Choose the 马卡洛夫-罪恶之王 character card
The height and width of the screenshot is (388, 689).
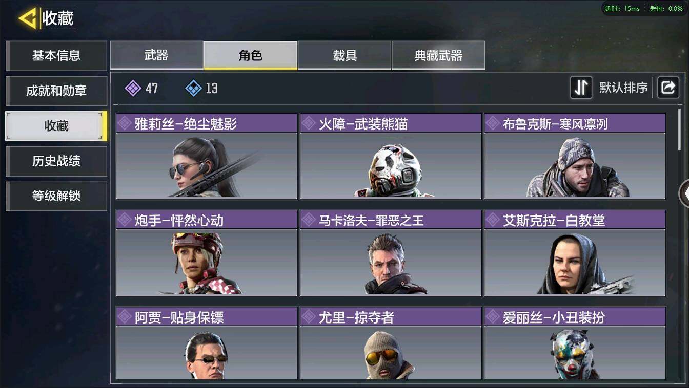[x=391, y=253]
